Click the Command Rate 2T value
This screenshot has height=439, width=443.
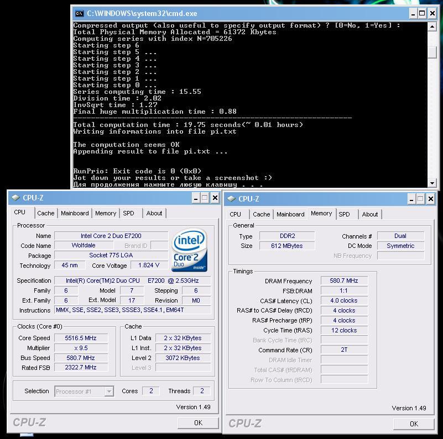click(x=344, y=350)
